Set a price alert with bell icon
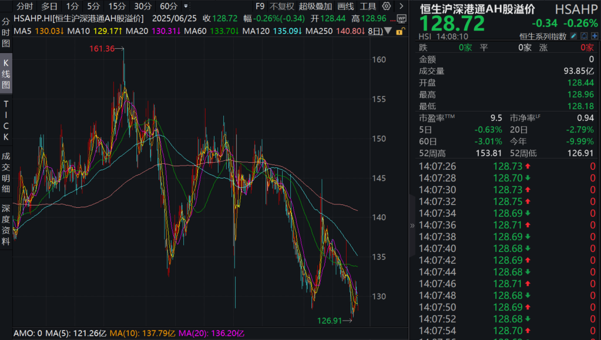 (x=584, y=36)
